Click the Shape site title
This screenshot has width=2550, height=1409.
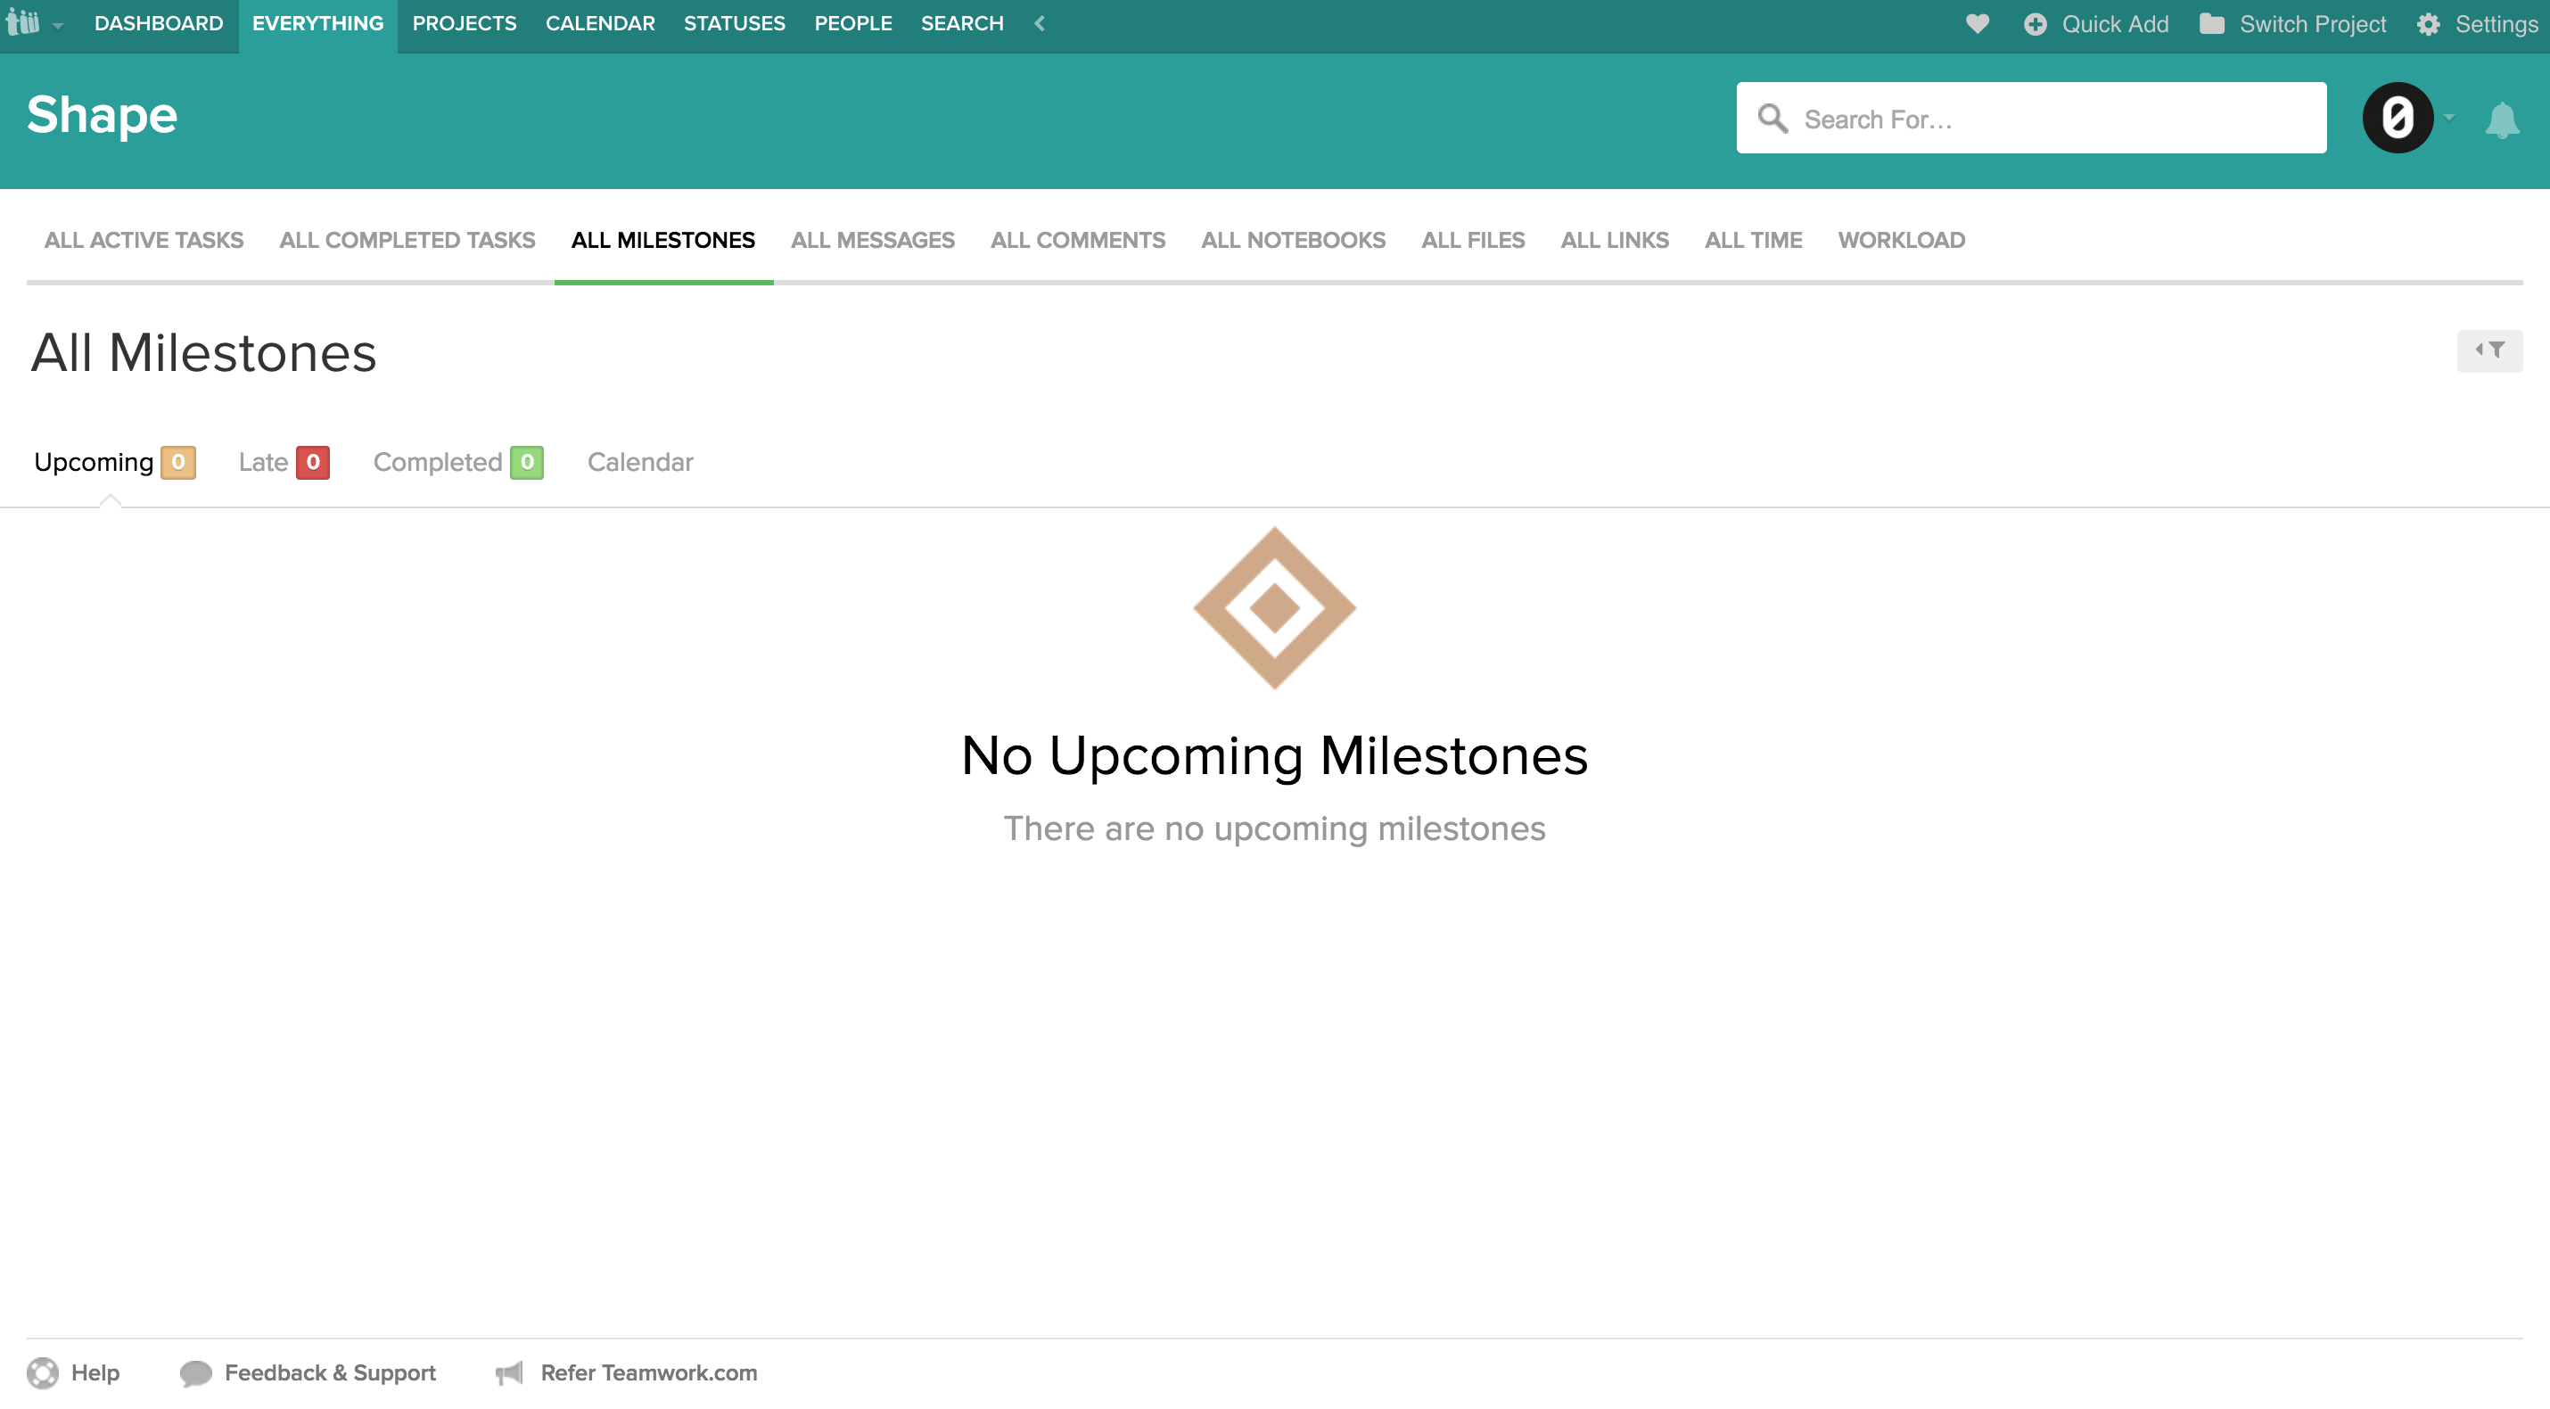pyautogui.click(x=102, y=116)
